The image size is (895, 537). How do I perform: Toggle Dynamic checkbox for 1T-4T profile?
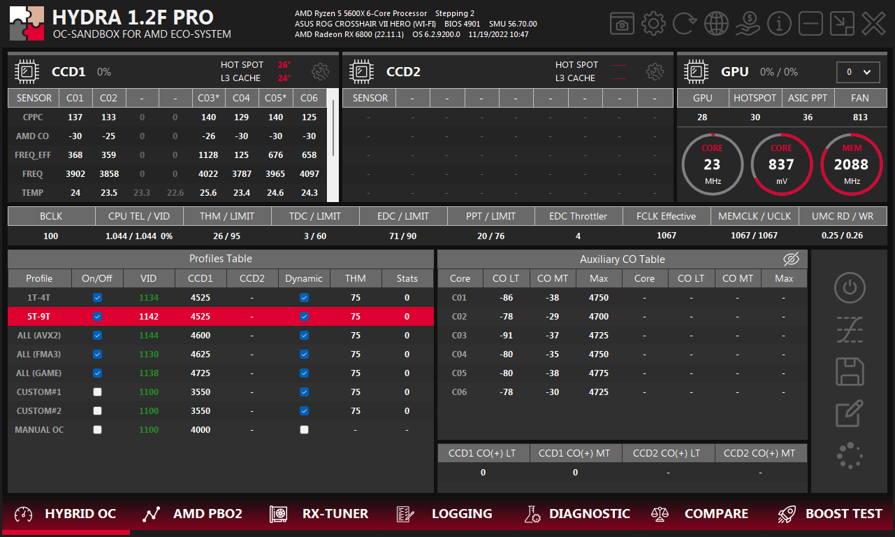coord(304,297)
